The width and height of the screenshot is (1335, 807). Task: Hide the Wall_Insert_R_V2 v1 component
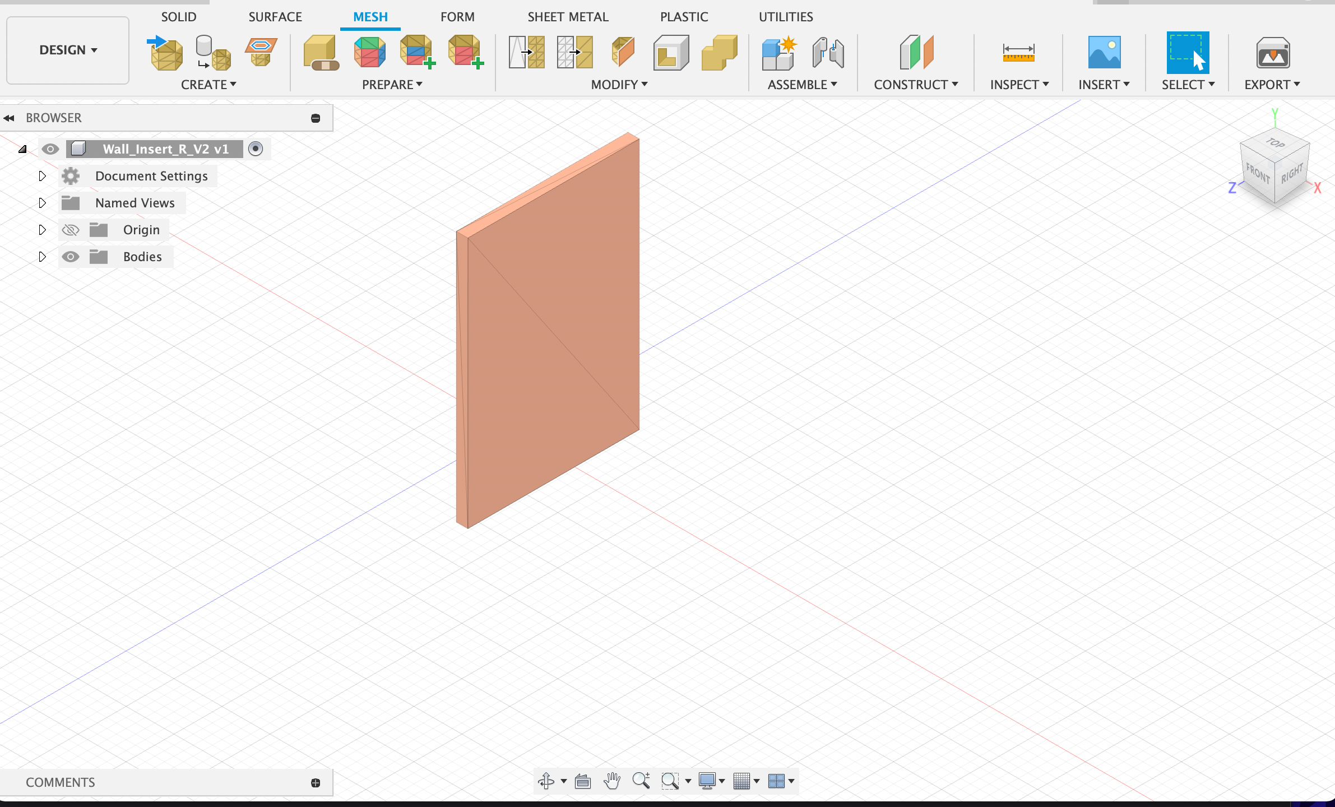(50, 149)
